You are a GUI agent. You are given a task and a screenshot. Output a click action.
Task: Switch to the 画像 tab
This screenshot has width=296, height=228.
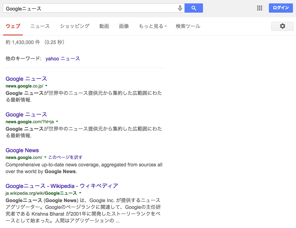click(x=124, y=26)
